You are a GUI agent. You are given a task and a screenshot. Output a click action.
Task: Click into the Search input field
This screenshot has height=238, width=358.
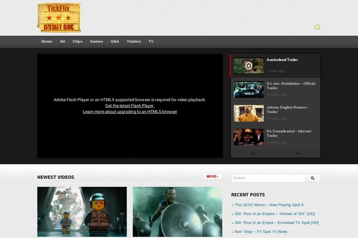(268, 178)
